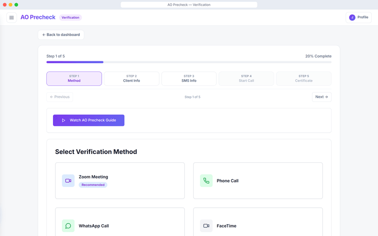The height and width of the screenshot is (236, 378).
Task: Select Step 2 Client Info tab
Action: (x=131, y=78)
